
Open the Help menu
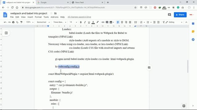[x=62, y=17]
